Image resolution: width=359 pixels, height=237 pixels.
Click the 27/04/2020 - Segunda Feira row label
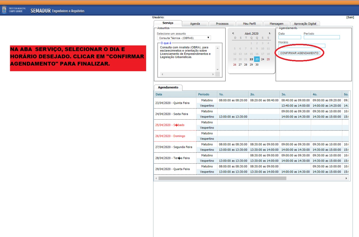click(x=174, y=147)
